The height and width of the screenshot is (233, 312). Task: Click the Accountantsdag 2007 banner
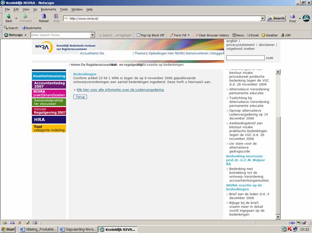49,85
